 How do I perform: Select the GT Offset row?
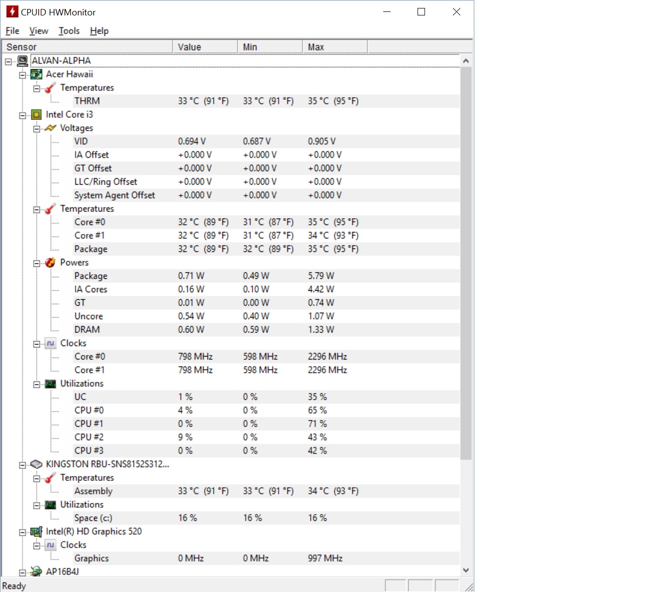pos(266,168)
